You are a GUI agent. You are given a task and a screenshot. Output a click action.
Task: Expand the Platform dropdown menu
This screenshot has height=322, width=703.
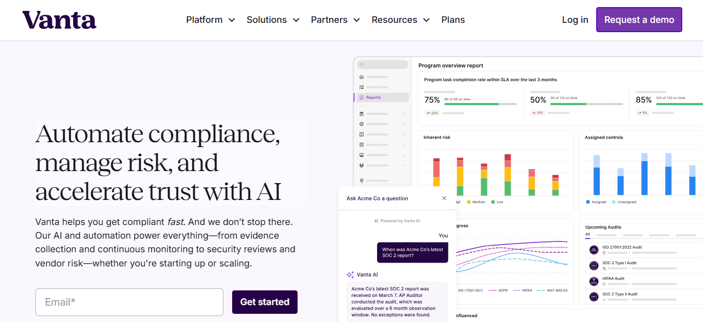pos(210,20)
